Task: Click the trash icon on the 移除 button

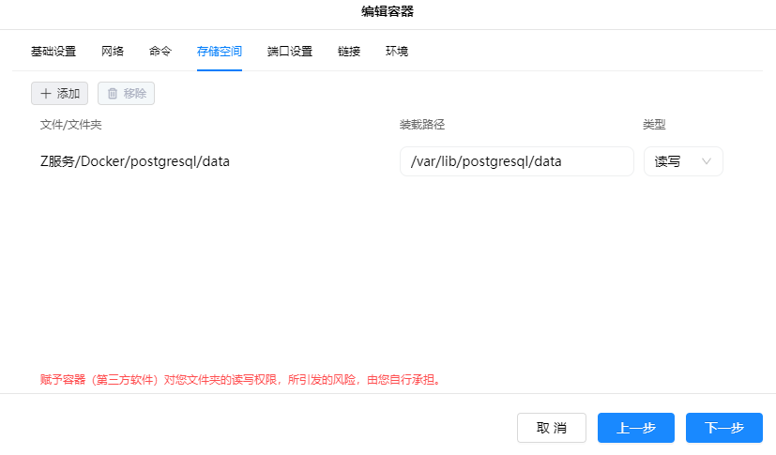Action: (113, 94)
